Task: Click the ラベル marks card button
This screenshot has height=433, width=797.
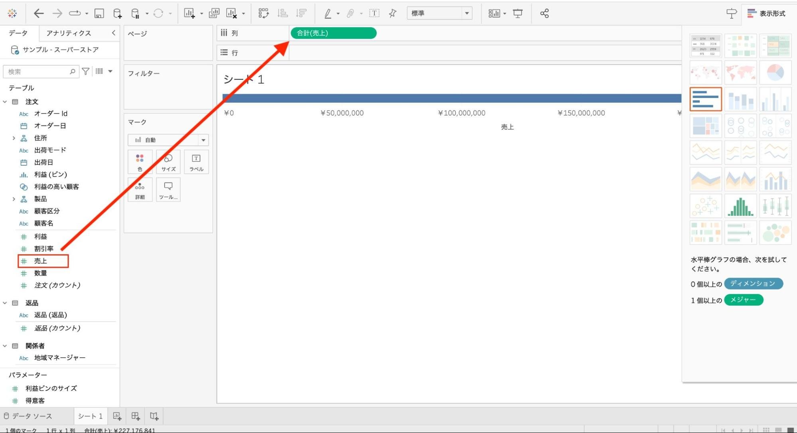Action: coord(196,162)
